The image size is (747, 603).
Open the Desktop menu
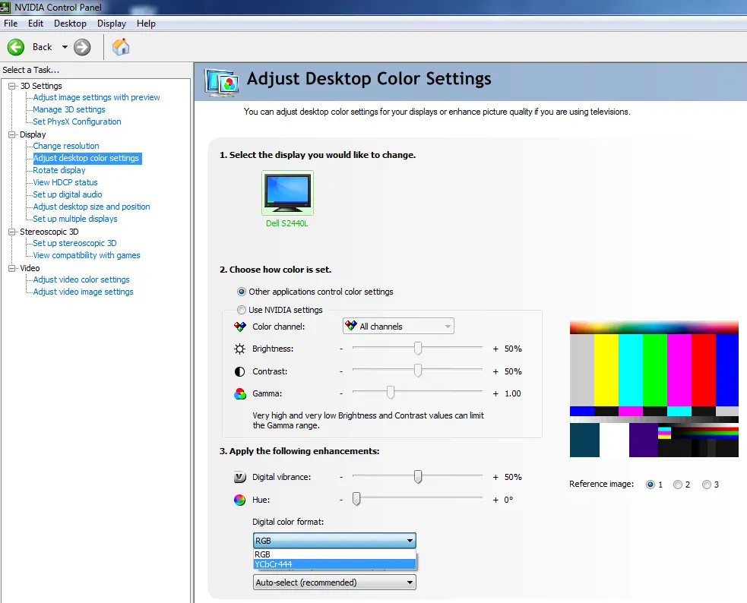coord(70,24)
